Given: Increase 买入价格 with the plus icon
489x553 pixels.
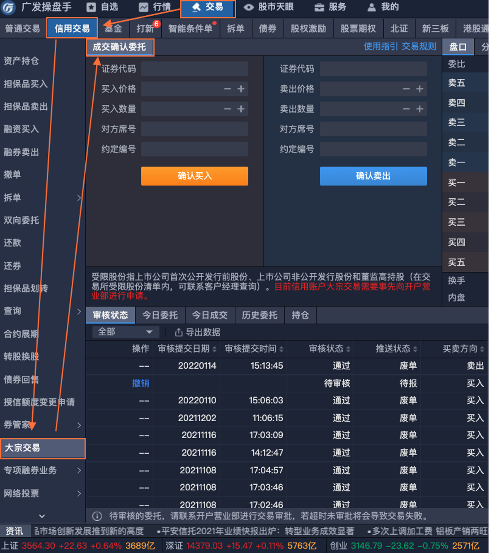Looking at the screenshot, I should [x=241, y=89].
